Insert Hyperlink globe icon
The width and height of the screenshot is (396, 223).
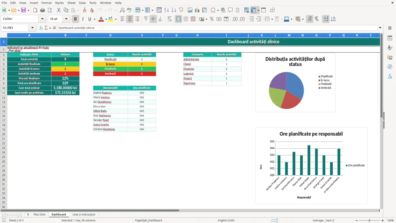223,10
